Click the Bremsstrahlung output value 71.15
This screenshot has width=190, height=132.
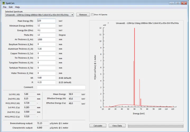click(43, 123)
